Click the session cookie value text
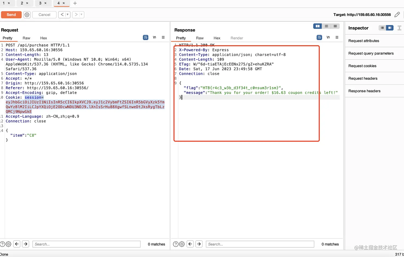The width and height of the screenshot is (404, 257). (x=85, y=107)
